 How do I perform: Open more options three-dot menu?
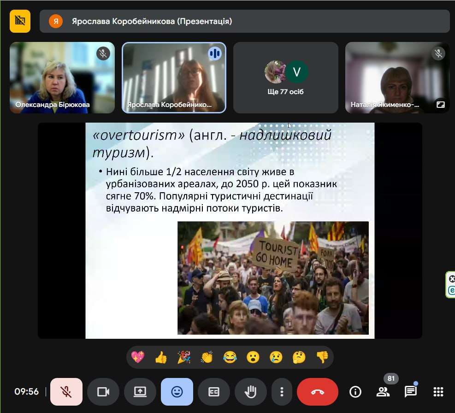282,392
